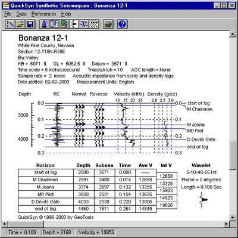Click 'Date plotted: 02-02-2000' text
The width and height of the screenshot is (238, 238).
(43, 82)
